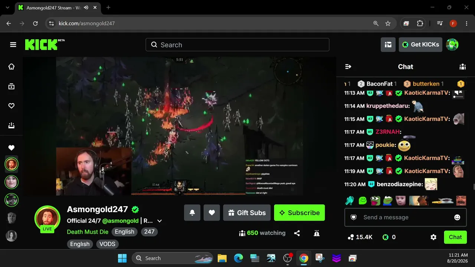Viewport: 475px width, 267px height.
Task: View site information icon in address bar
Action: [52, 23]
